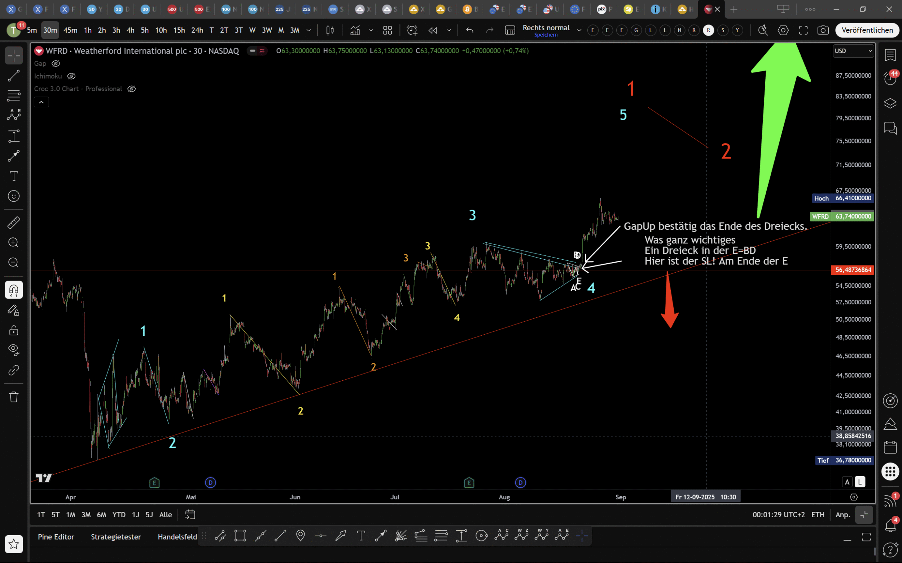Click the Veröffentlichen button
Viewport: 902px width, 563px height.
867,30
